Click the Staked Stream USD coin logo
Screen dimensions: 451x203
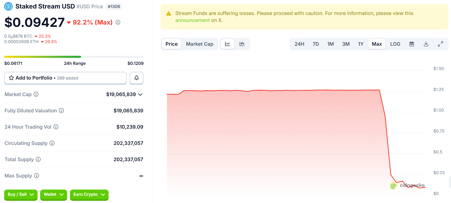tap(9, 6)
